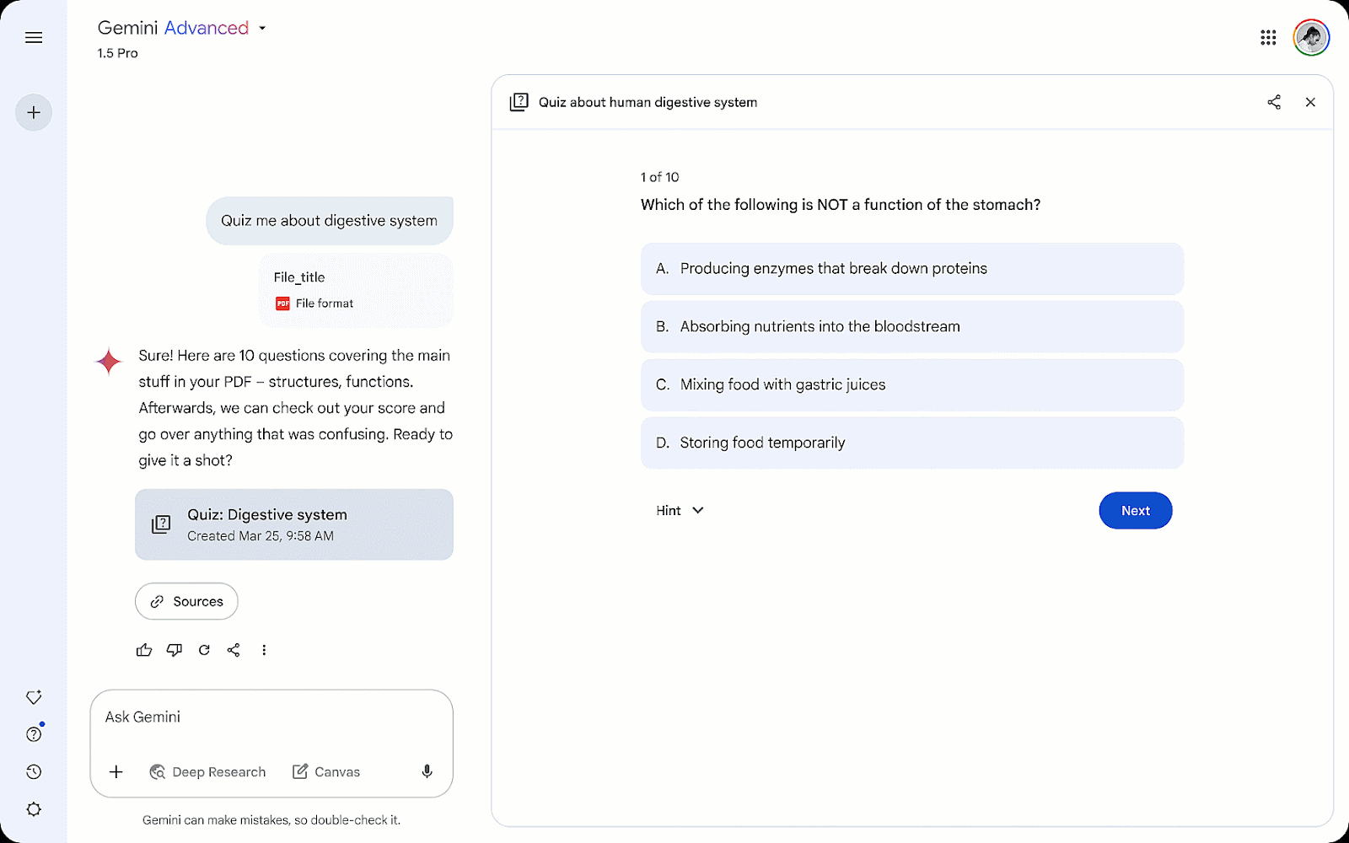Share the quiz from panel header
This screenshot has height=843, width=1349.
point(1274,102)
